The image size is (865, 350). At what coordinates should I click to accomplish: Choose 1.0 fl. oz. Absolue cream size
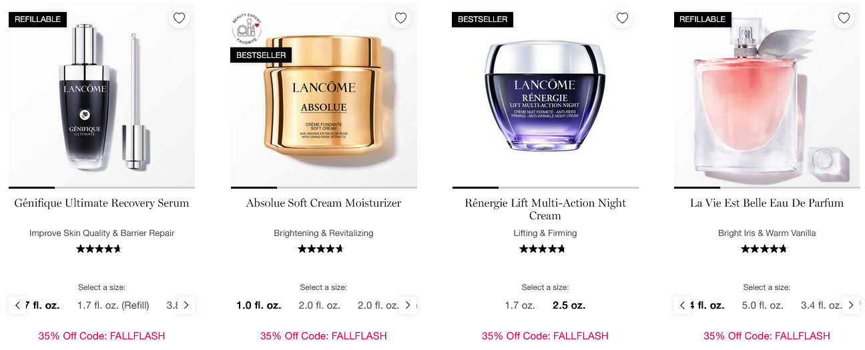coord(259,305)
